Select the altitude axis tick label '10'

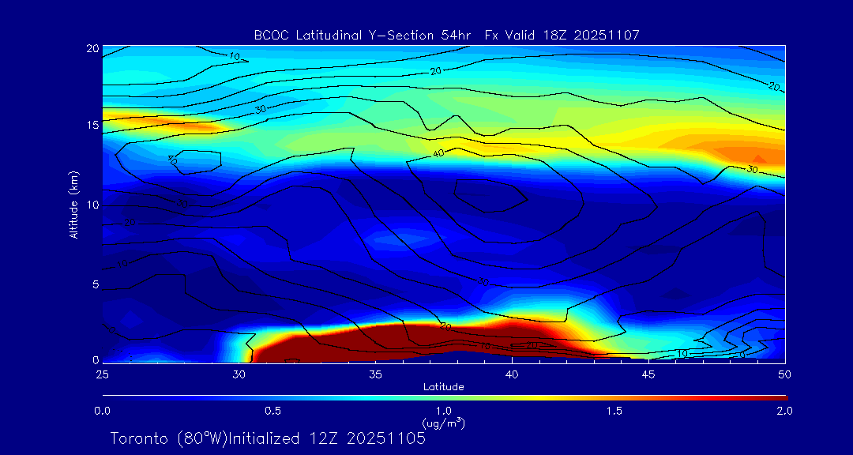[92, 205]
